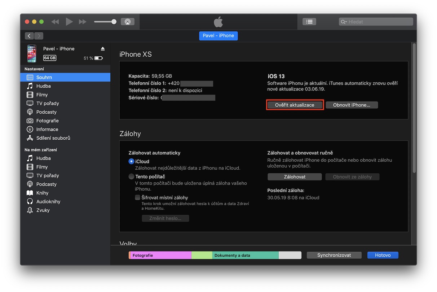Open Souhrn in the Nastavení sidebar
This screenshot has width=437, height=292.
[65, 77]
